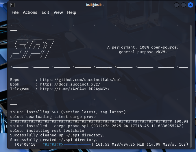
Task: Click the SP1 ASCII art logo
Action: 32,49
